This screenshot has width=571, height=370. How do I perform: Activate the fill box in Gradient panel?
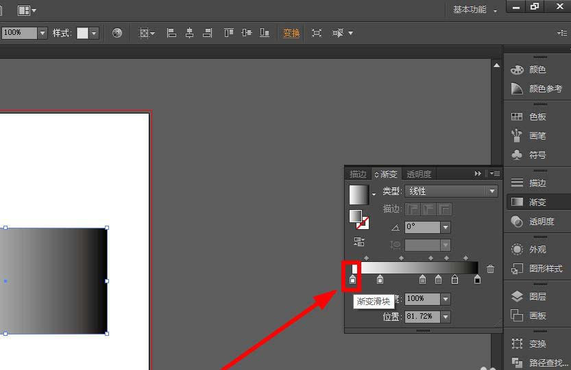pos(355,216)
